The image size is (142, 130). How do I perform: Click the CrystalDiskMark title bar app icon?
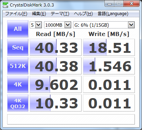click(x=5, y=5)
